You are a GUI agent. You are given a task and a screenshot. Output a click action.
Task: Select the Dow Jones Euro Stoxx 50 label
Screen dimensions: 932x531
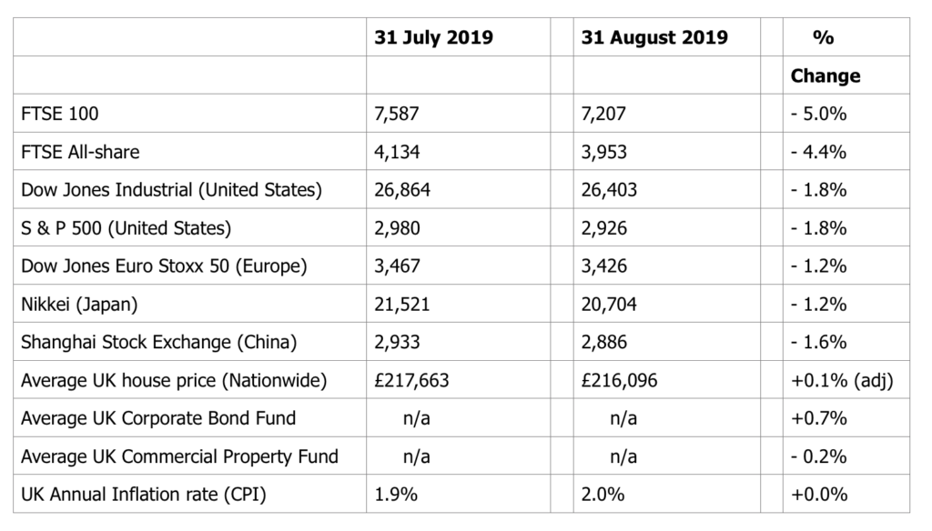pyautogui.click(x=164, y=266)
